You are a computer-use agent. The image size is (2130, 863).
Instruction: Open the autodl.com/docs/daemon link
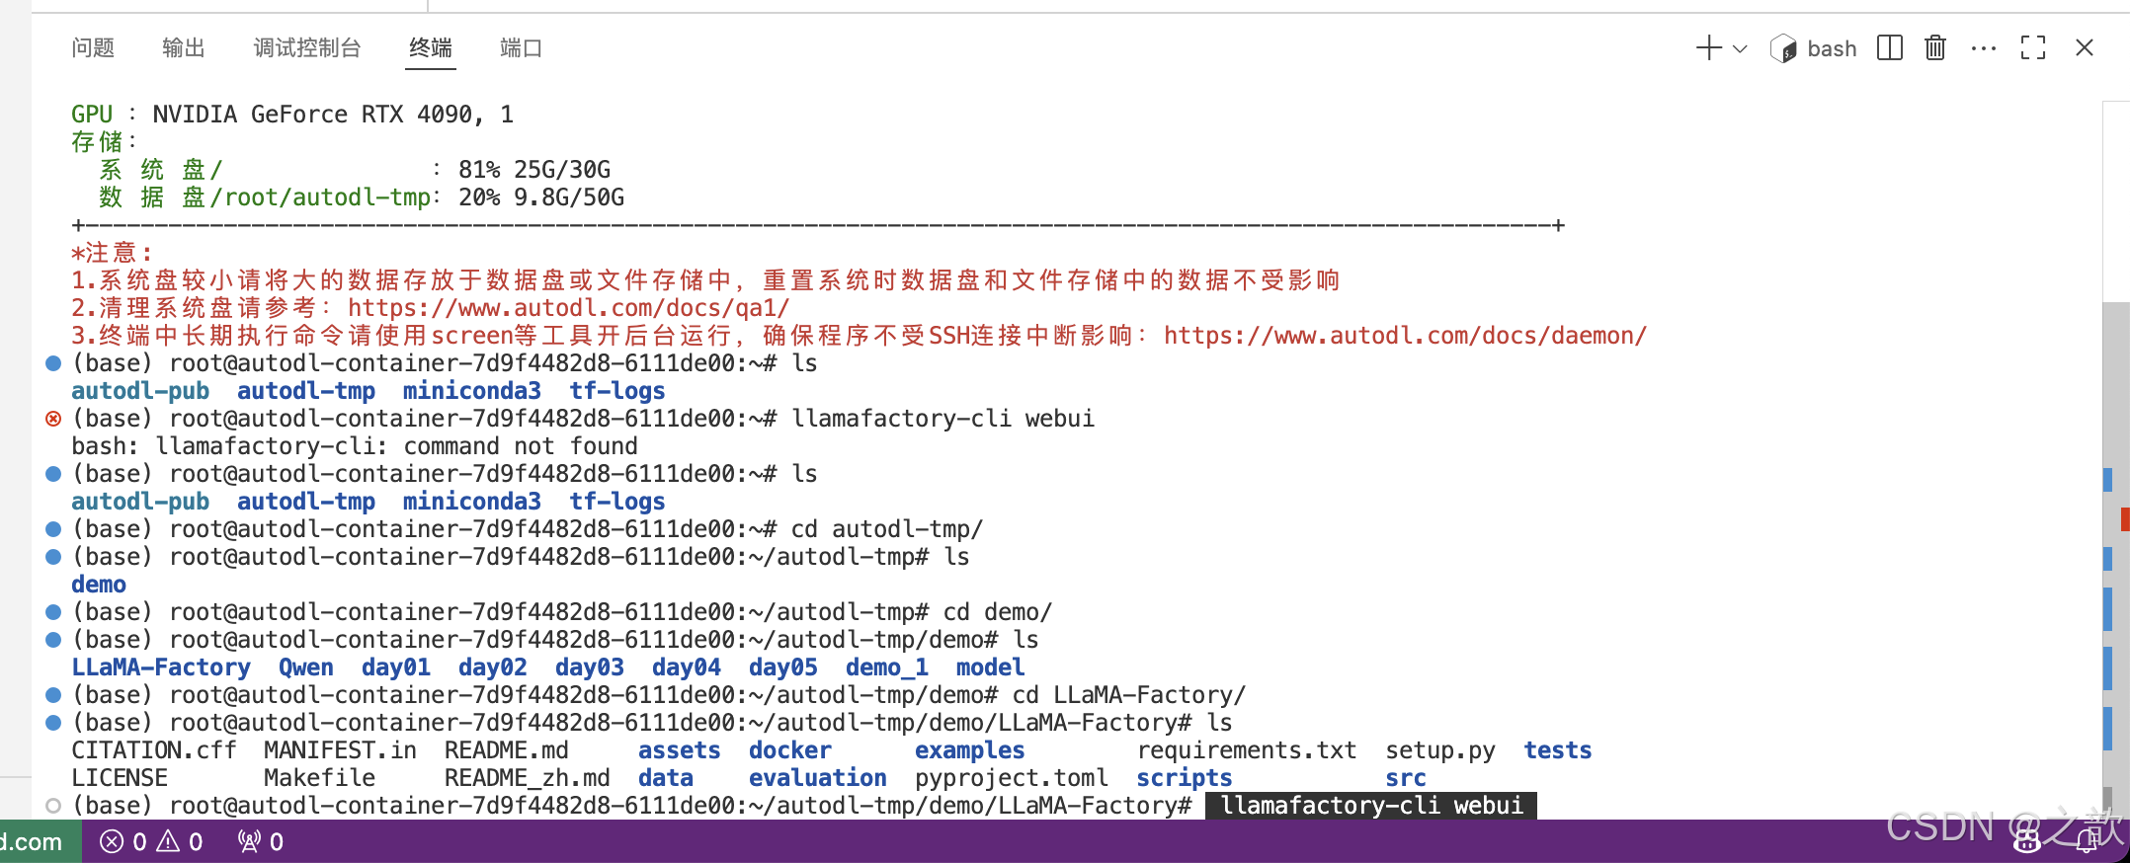pyautogui.click(x=1405, y=336)
